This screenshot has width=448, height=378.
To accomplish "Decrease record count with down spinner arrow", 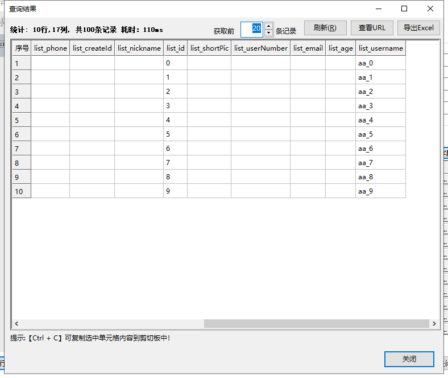I will (269, 33).
